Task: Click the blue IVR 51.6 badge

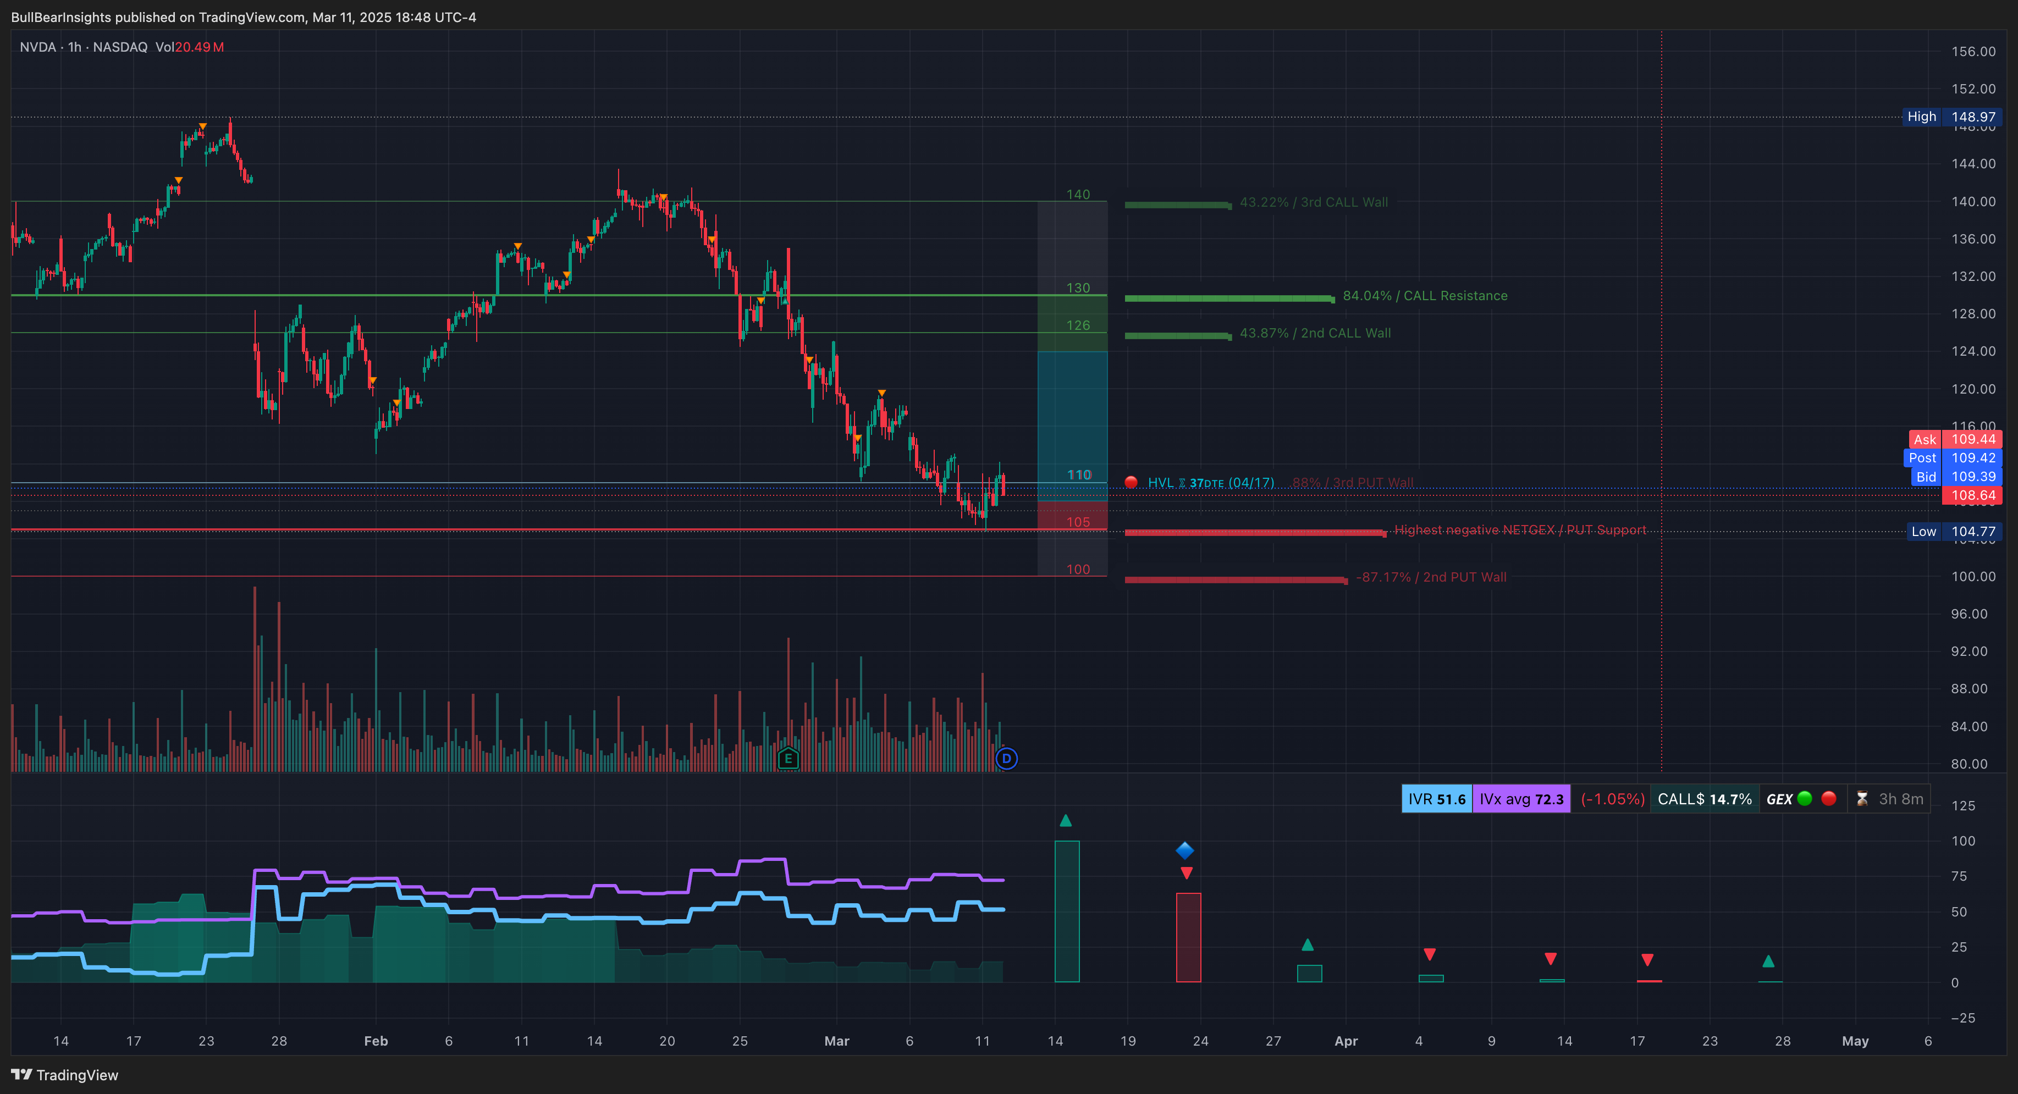Action: point(1437,799)
